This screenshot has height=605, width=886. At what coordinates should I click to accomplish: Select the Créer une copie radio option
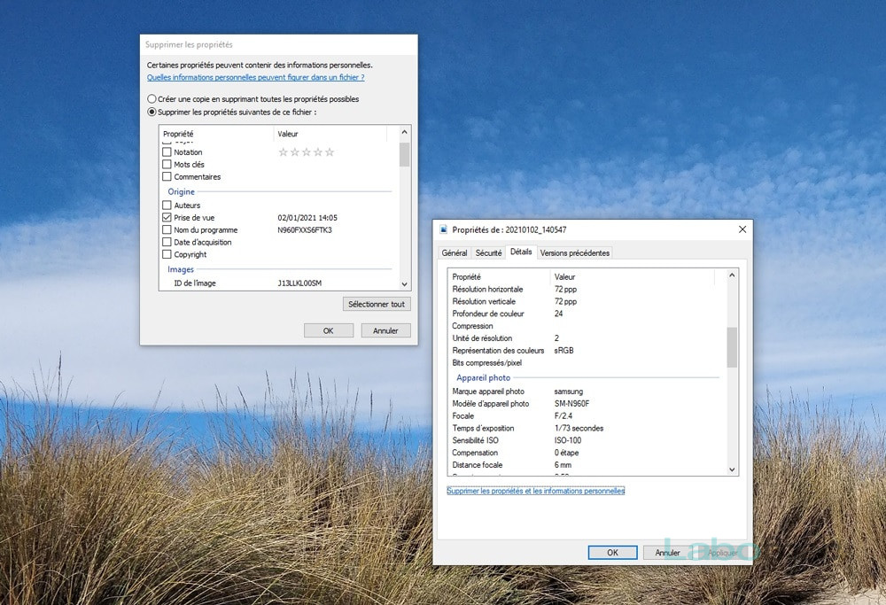coord(152,99)
